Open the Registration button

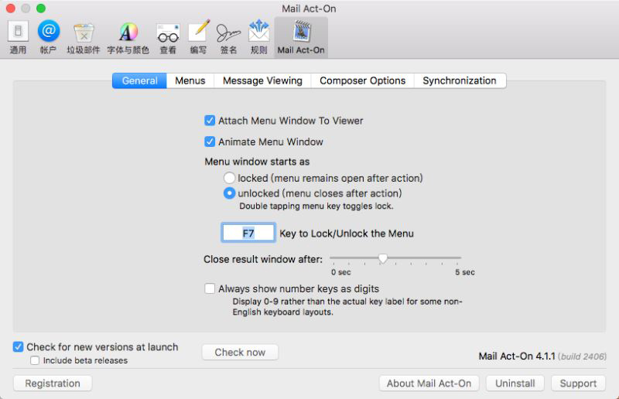(53, 384)
